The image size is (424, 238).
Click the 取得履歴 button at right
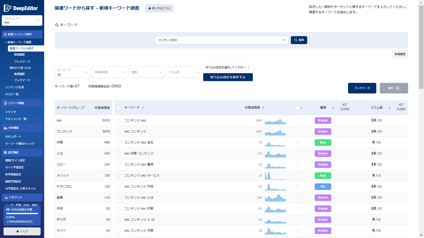point(400,54)
